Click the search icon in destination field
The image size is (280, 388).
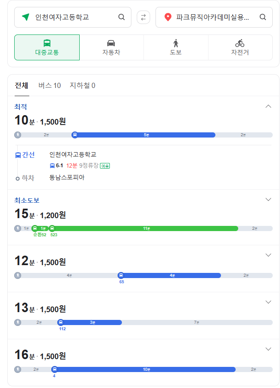point(263,17)
